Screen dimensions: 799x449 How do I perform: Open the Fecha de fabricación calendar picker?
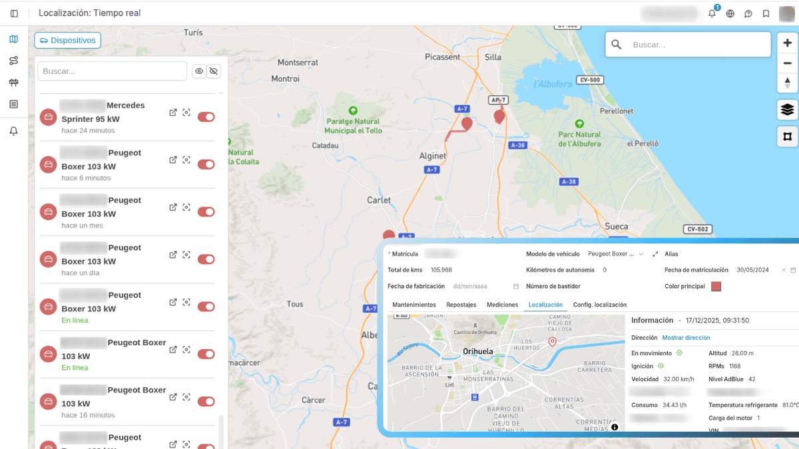pos(516,287)
